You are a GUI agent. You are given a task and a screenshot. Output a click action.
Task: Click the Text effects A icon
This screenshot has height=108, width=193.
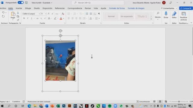point(49,18)
